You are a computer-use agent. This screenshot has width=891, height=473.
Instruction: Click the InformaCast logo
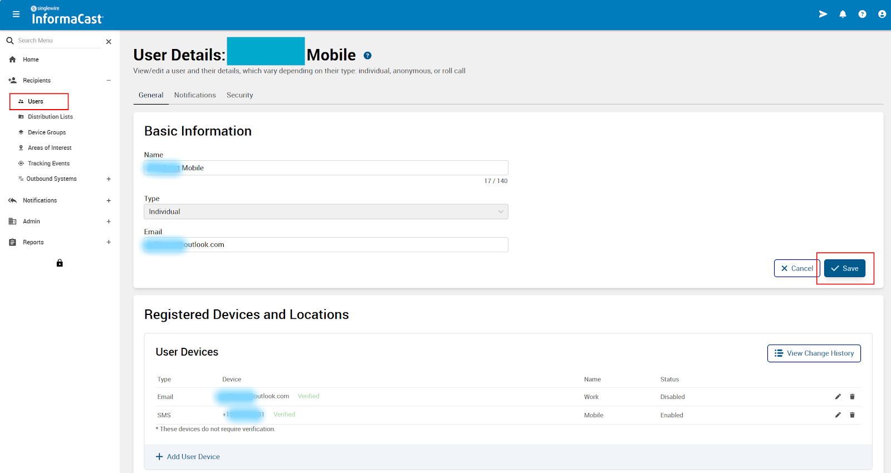(x=67, y=15)
